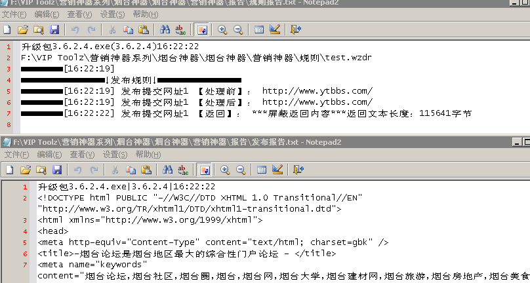Image resolution: width=530 pixels, height=283 pixels.
Task: Click Browse file icon in 发布报告.txt window
Action: point(39,170)
